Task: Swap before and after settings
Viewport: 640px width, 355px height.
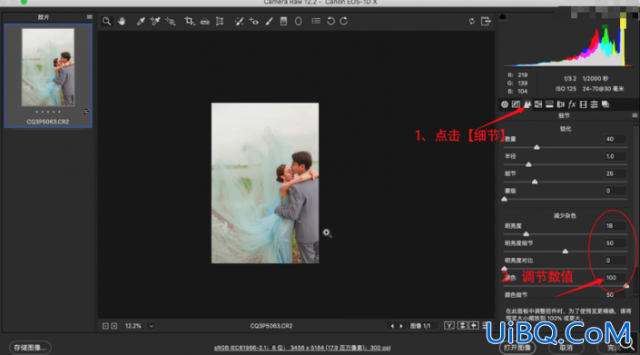Action: coord(462,326)
